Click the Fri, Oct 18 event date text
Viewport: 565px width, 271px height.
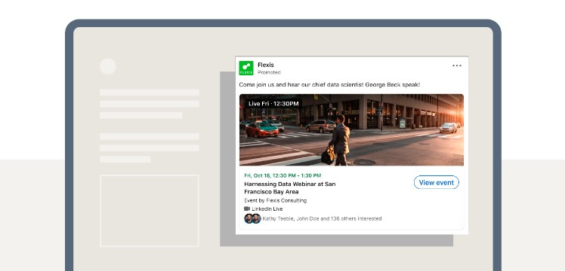coord(282,175)
